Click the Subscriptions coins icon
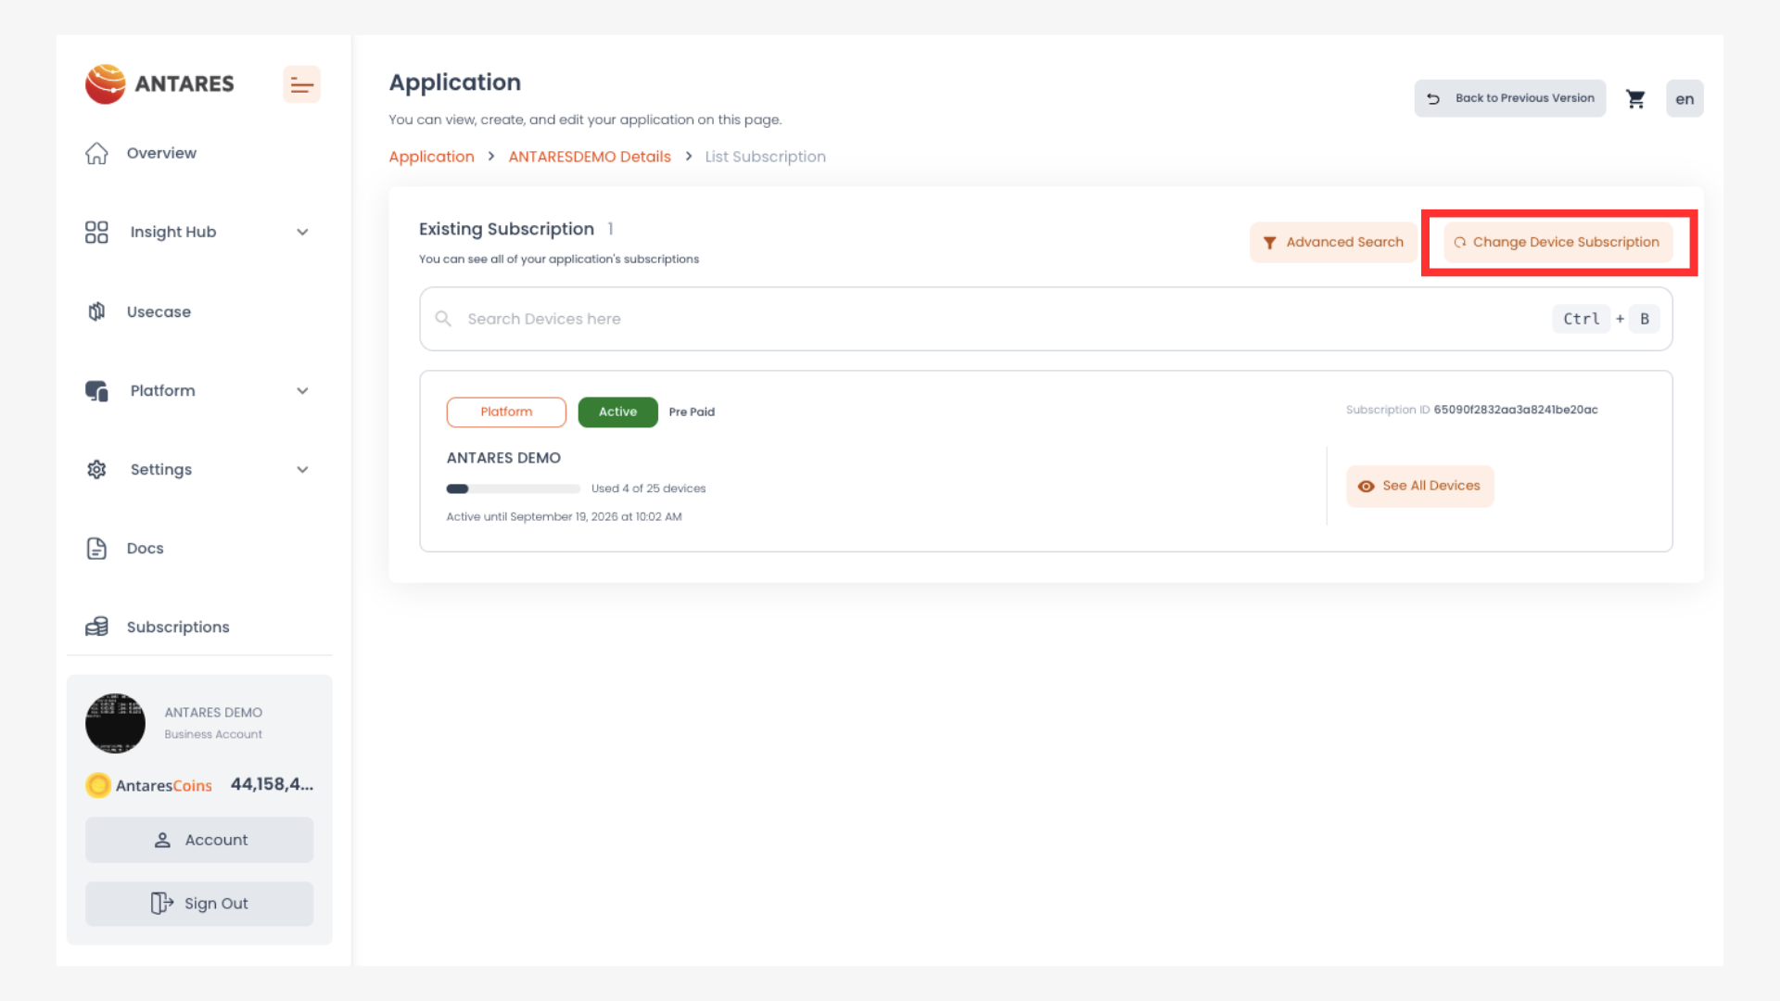Image resolution: width=1780 pixels, height=1001 pixels. (x=96, y=627)
